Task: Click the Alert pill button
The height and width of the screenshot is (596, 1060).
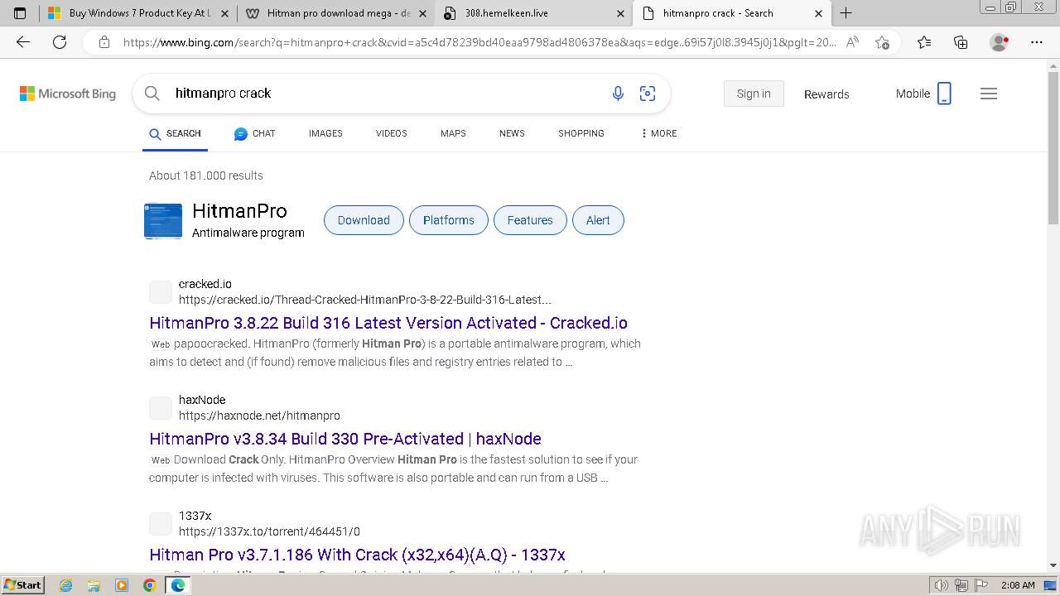Action: click(x=598, y=220)
